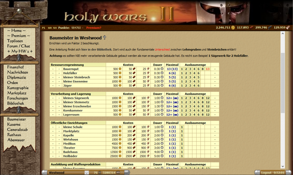Click the scroll icon next to 76
Screen dimensions: 293x175
[x=100, y=172]
